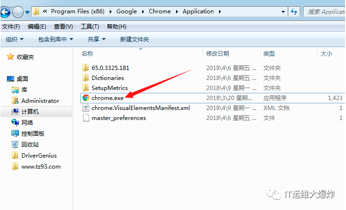Expand arrow after Program Files (x86) breadcrumb
This screenshot has height=210, width=346.
[x=111, y=11]
